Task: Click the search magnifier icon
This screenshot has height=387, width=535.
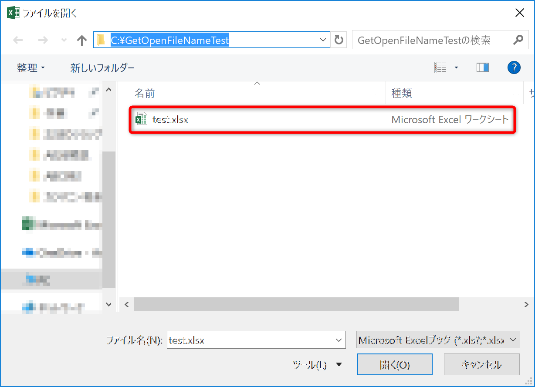Action: tap(518, 40)
